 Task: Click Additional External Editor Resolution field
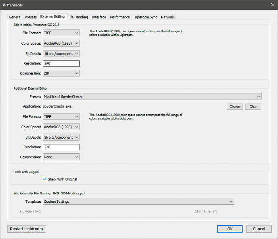point(61,147)
